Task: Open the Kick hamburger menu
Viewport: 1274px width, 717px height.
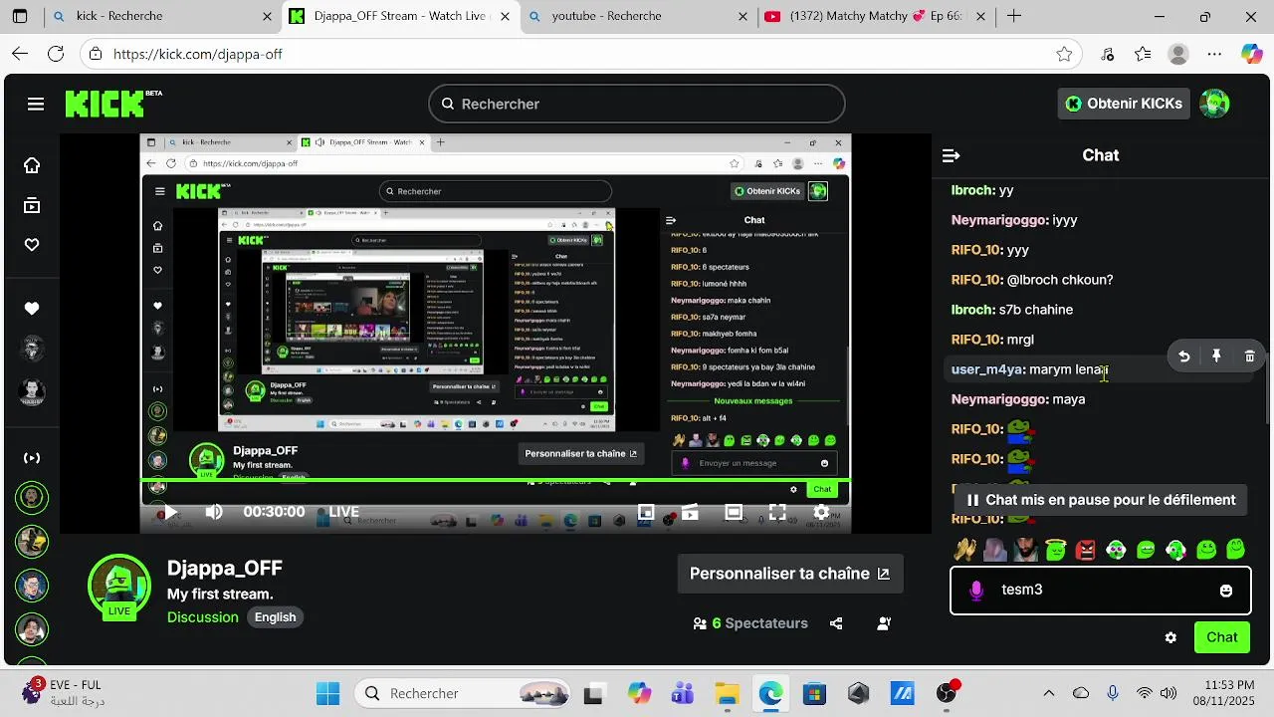Action: click(36, 104)
